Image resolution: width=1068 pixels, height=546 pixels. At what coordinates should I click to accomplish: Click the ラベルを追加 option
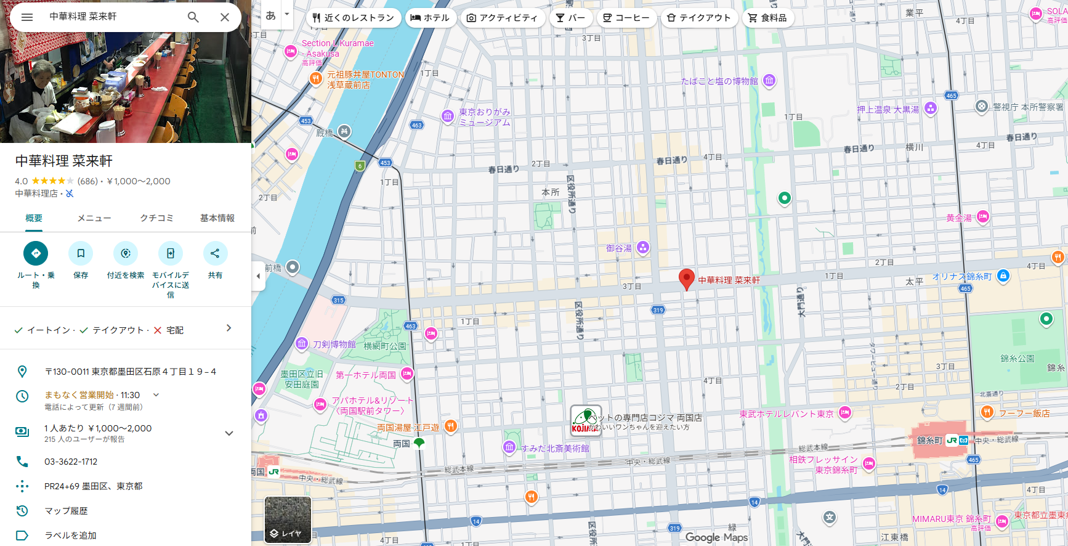[x=70, y=536]
